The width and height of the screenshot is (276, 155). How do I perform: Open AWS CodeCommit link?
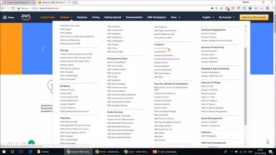point(115,30)
